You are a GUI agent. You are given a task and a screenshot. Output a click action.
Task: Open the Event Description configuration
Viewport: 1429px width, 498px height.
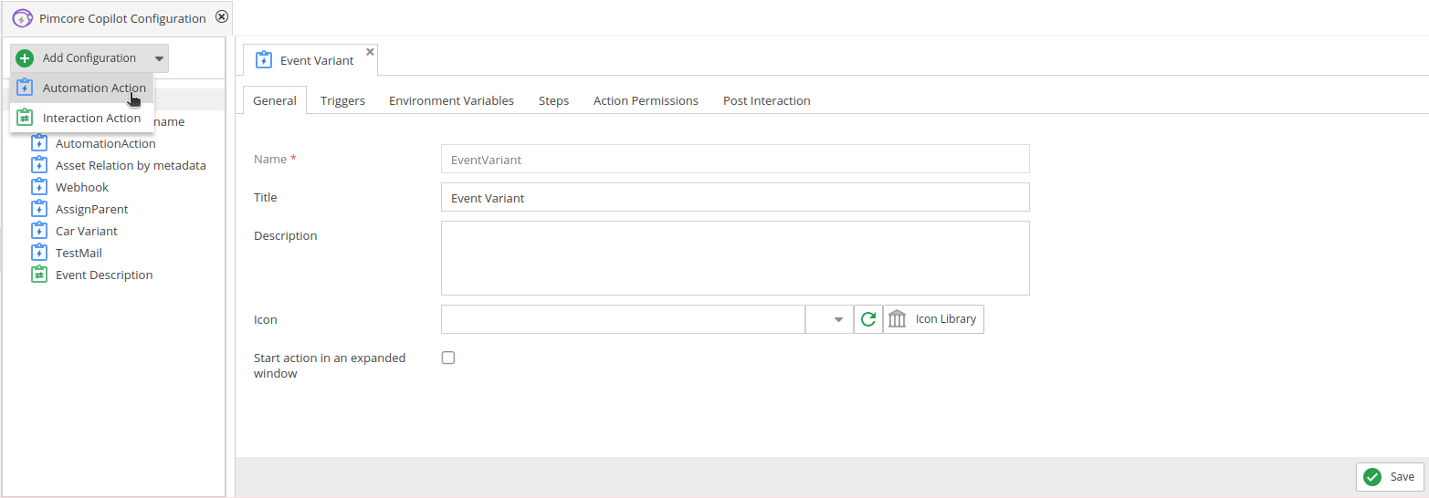point(104,275)
